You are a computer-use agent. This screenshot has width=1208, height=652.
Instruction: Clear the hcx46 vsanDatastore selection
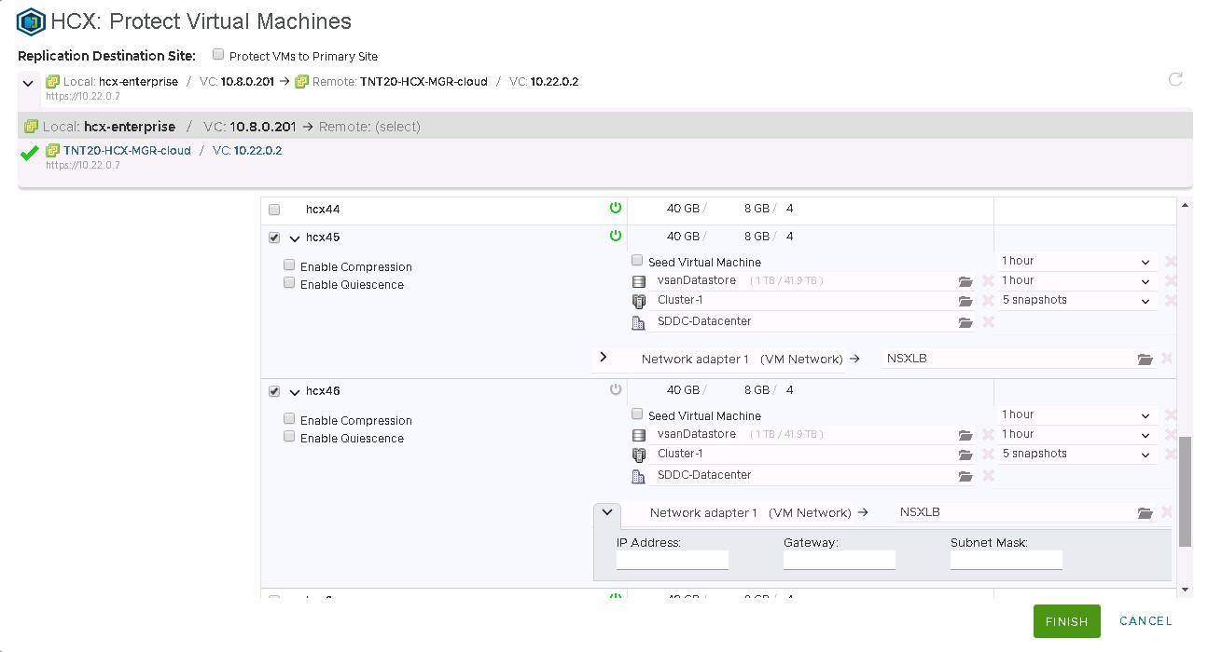988,435
